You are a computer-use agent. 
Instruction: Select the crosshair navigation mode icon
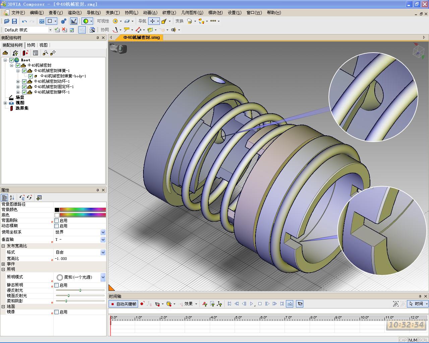[152, 21]
